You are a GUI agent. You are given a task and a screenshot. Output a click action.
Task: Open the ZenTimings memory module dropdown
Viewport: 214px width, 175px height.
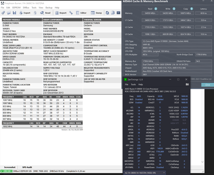point(144,173)
